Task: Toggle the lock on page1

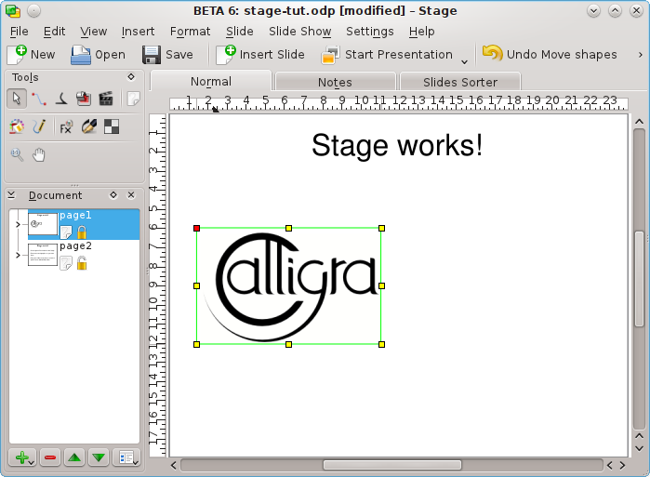Action: 82,232
